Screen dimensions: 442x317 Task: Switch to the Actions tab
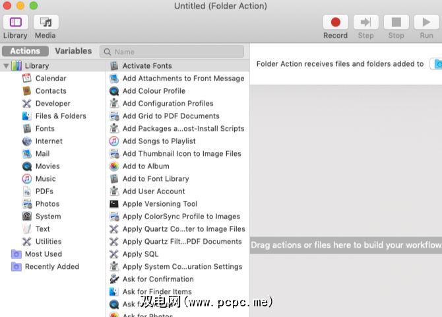[25, 51]
